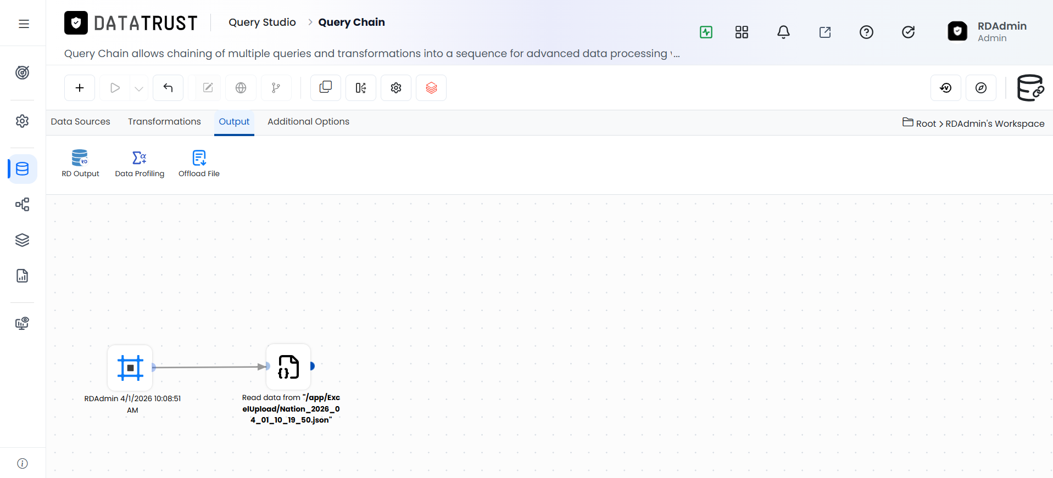
Task: Open the settings gear in sidebar
Action: coord(23,121)
